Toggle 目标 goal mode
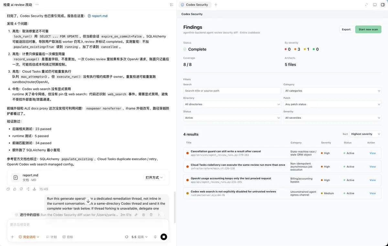The height and width of the screenshot is (246, 388). pyautogui.click(x=68, y=237)
